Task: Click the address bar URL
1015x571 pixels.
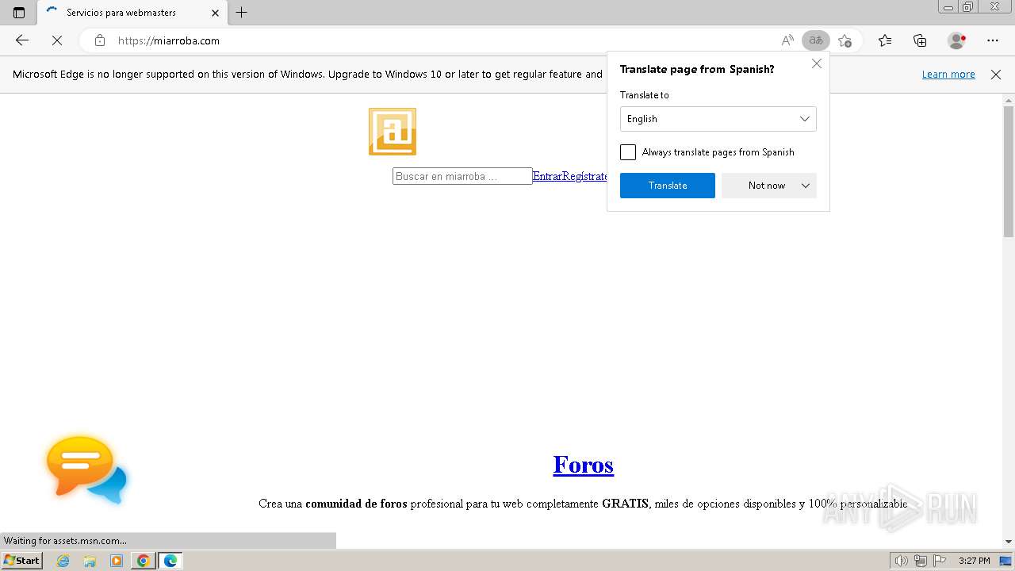Action: pyautogui.click(x=169, y=40)
